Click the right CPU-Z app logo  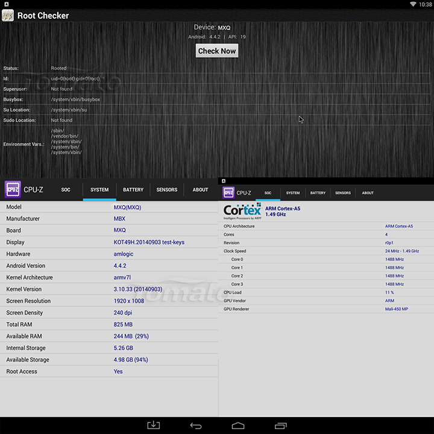[x=228, y=193]
